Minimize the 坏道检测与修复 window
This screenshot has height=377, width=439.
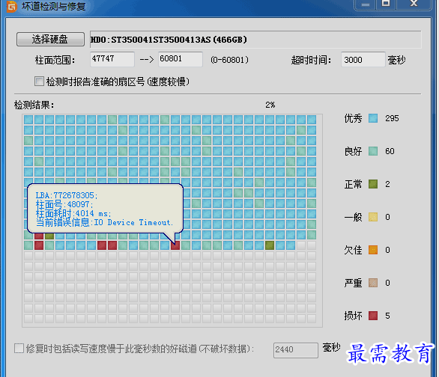(x=365, y=4)
